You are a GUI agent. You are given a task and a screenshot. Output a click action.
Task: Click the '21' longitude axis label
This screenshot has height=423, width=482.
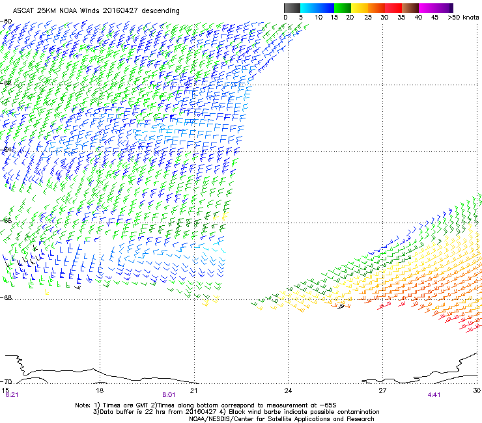[x=193, y=390]
